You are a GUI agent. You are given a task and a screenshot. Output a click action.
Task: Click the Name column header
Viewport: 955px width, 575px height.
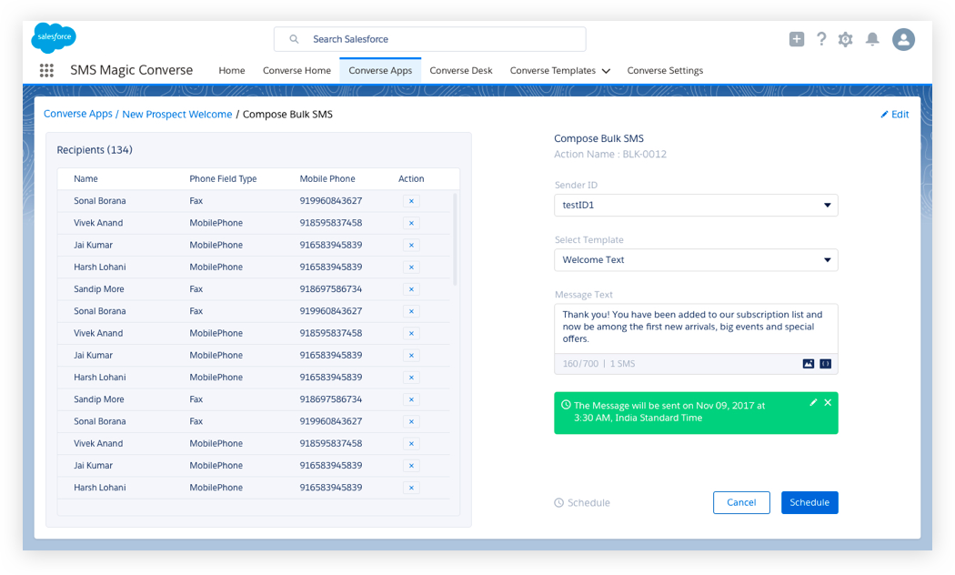pyautogui.click(x=85, y=178)
